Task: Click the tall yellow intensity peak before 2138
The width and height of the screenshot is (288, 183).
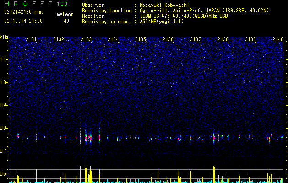Action: point(214,174)
